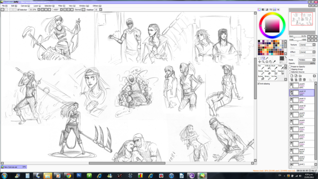Click the zoom magnifier tool
318x179 pixels.
pyautogui.click(x=263, y=62)
